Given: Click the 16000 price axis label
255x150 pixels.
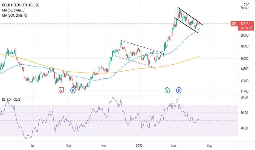Looking at the screenshot, I should (x=244, y=59).
